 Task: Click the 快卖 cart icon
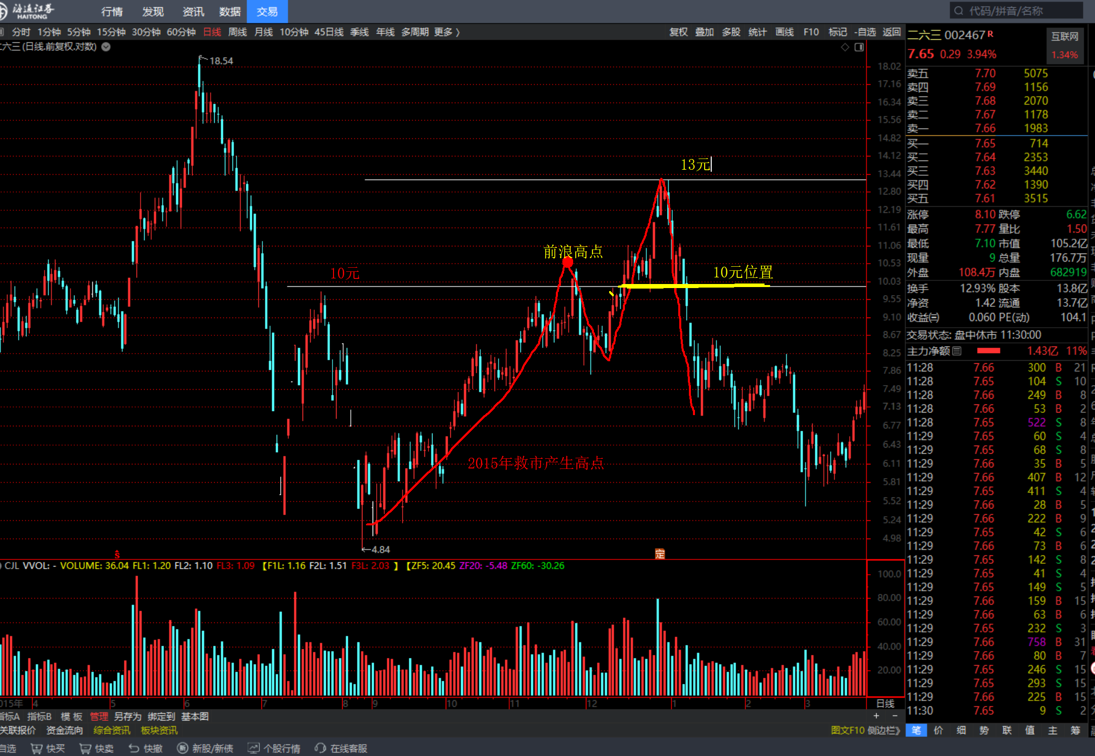[85, 748]
